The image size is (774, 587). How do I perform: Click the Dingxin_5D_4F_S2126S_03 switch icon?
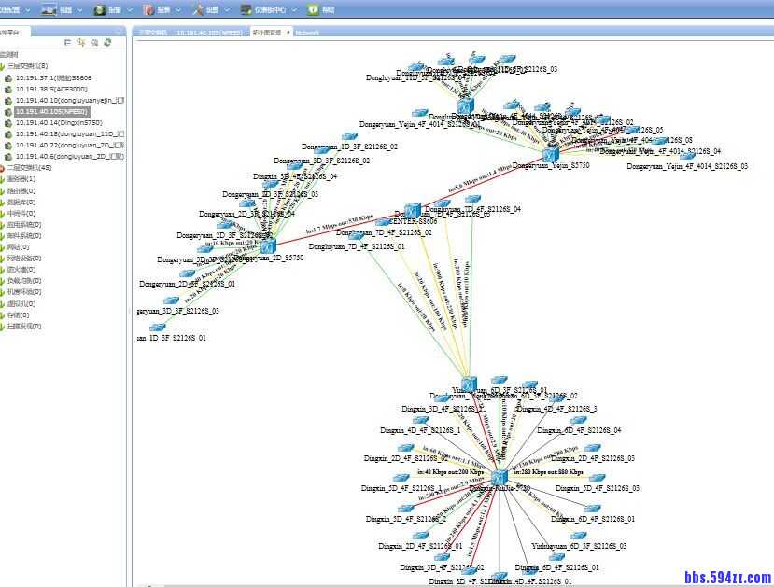[595, 478]
